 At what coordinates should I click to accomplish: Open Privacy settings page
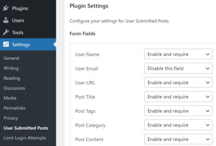(x=11, y=118)
